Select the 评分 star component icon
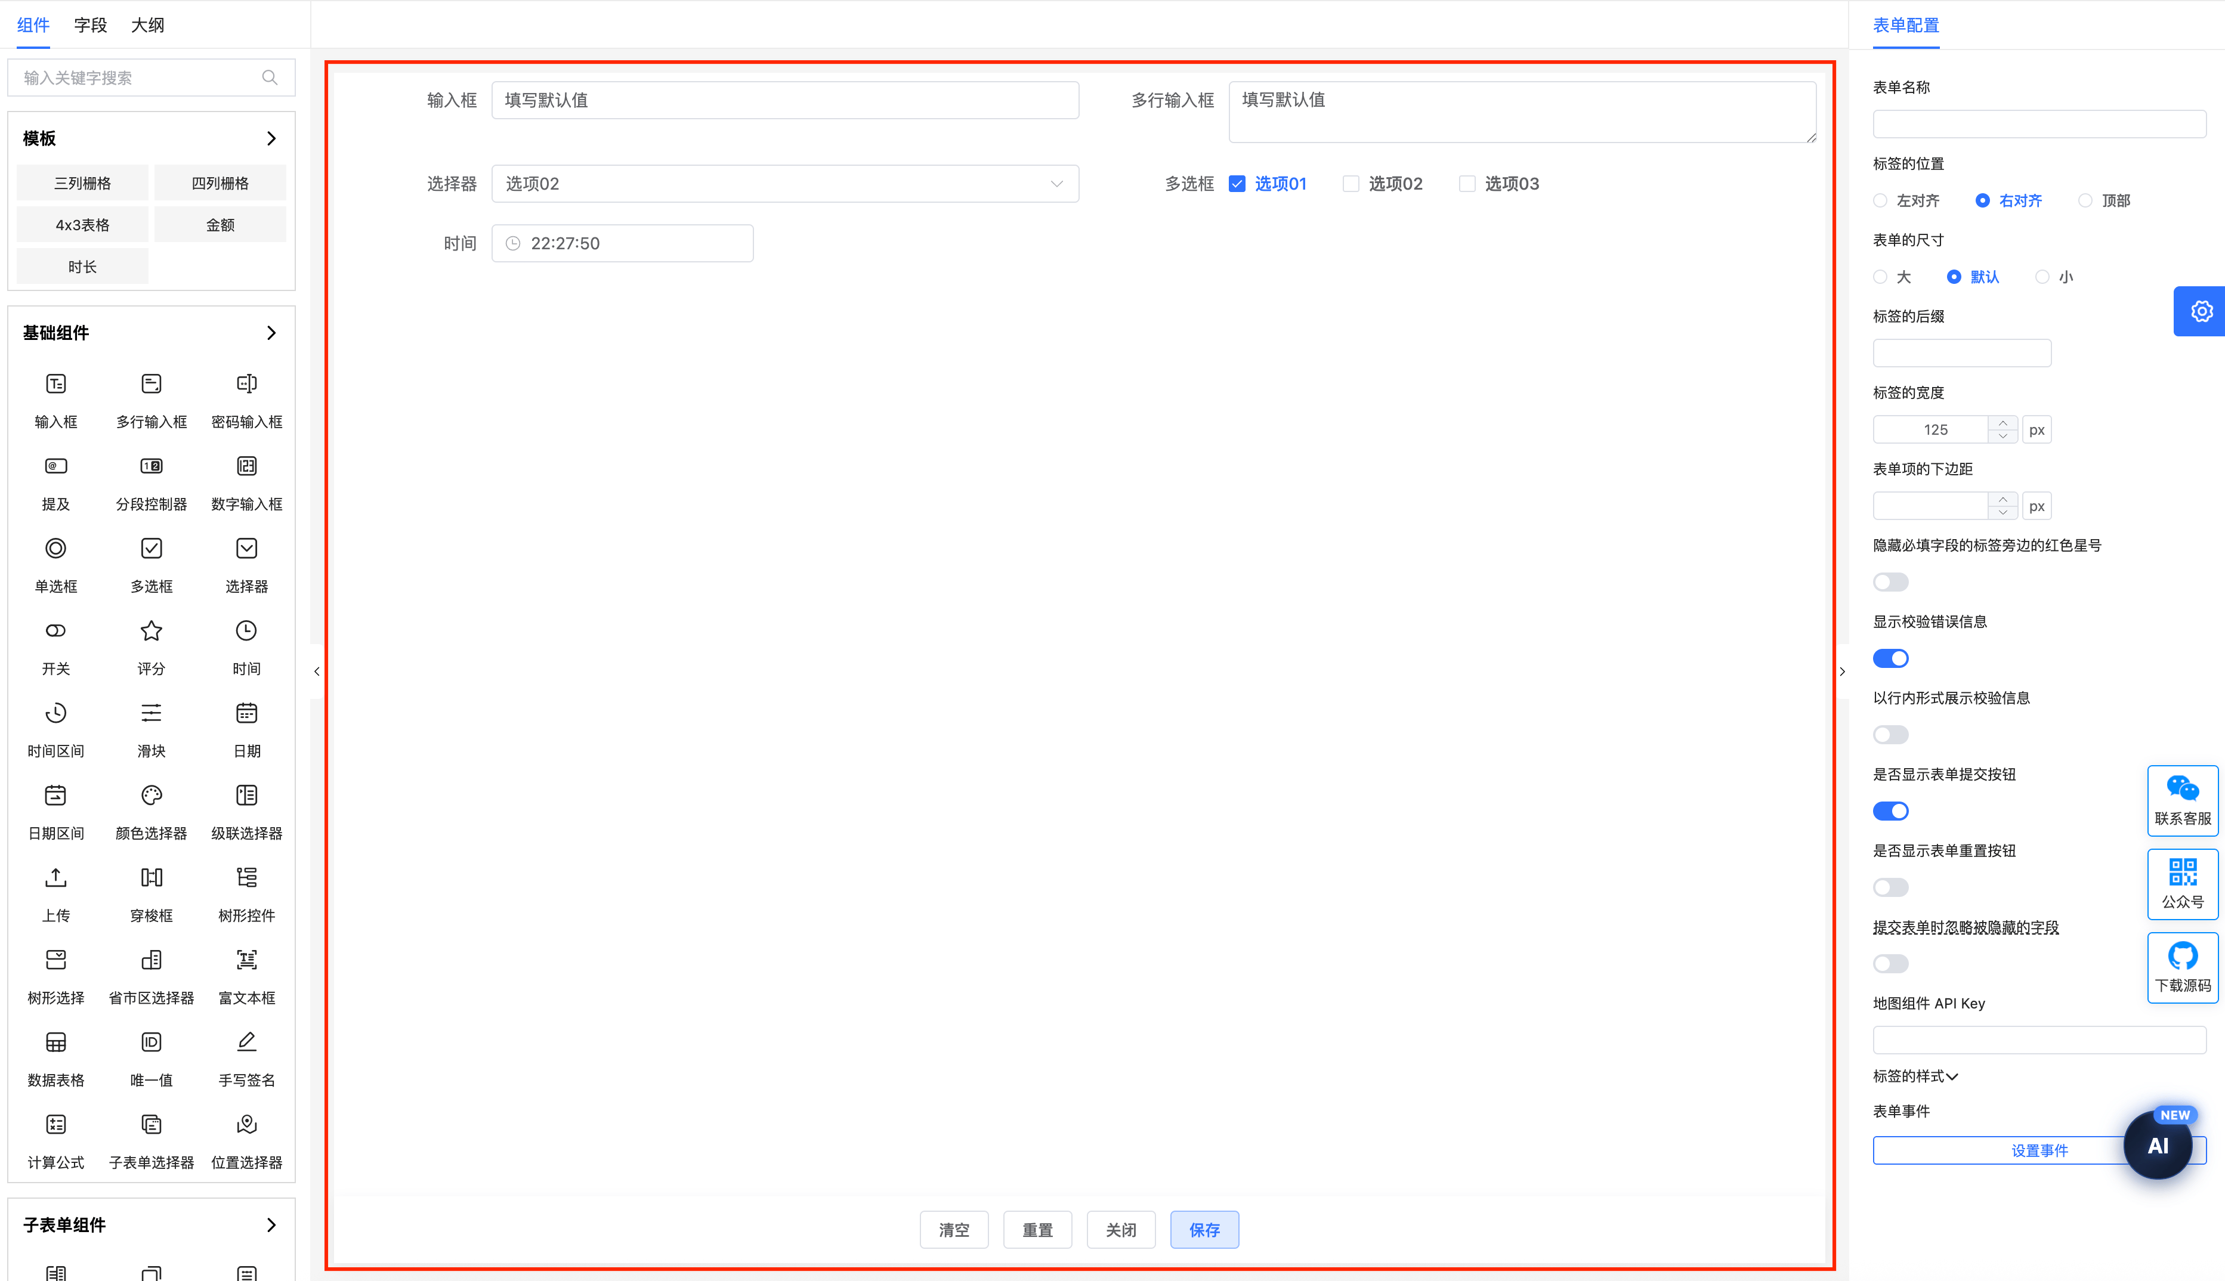Screen dimensions: 2225x1281 [x=152, y=631]
